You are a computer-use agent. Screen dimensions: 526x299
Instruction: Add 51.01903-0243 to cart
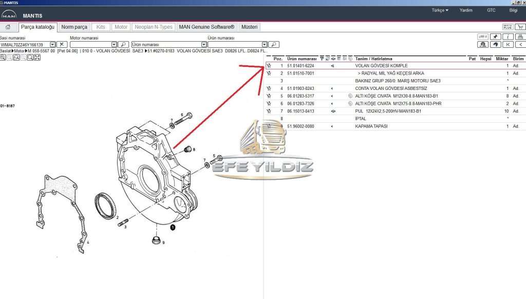pos(269,88)
